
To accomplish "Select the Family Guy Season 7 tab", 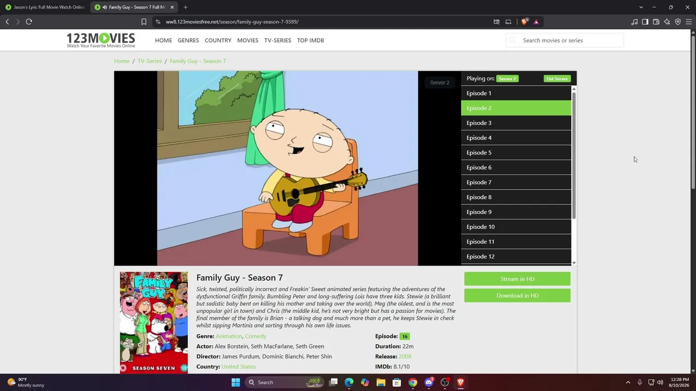I will 134,7.
